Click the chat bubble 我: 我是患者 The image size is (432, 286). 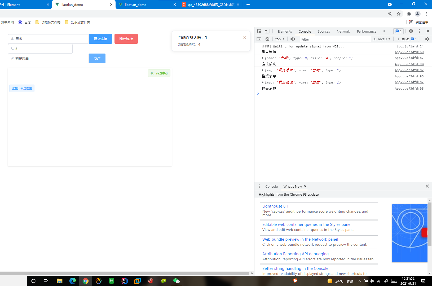[x=159, y=73]
